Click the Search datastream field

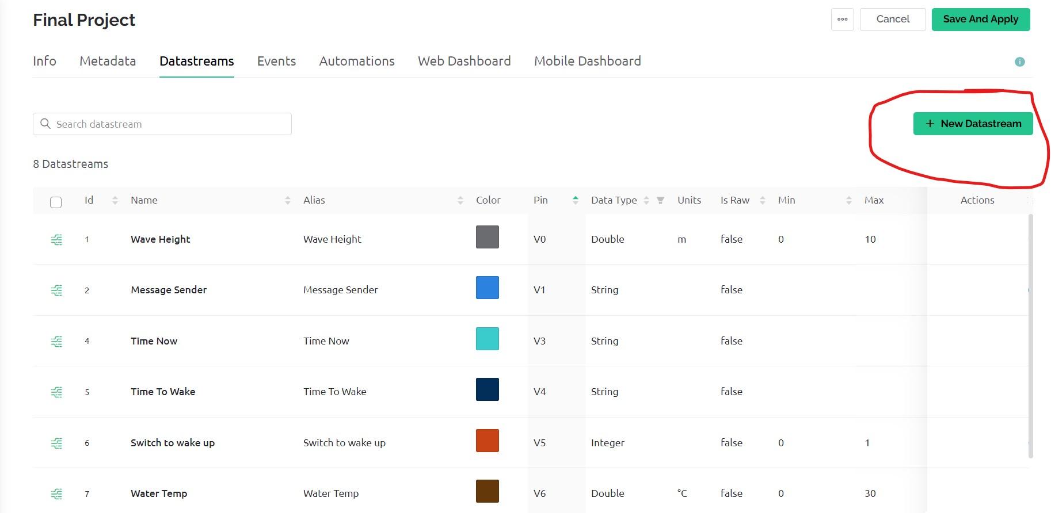tap(162, 124)
